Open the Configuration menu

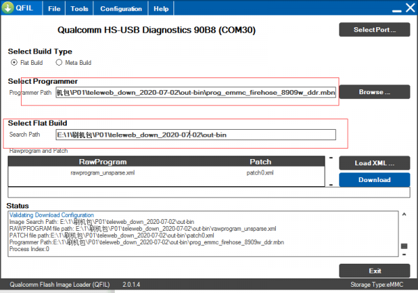coord(121,9)
